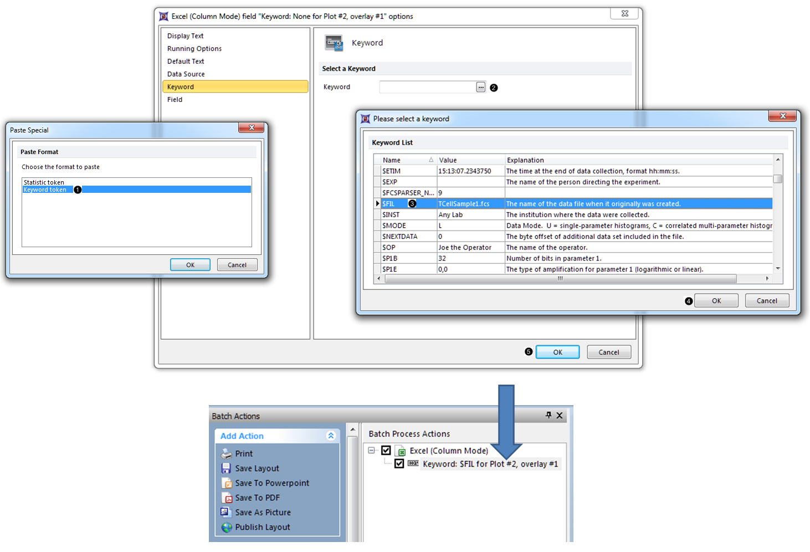
Task: Collapse the Excel (Column Mode) tree node
Action: pyautogui.click(x=372, y=451)
